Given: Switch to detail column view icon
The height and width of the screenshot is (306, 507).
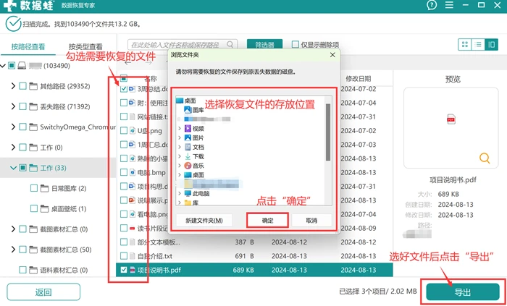Looking at the screenshot, I should click(492, 45).
